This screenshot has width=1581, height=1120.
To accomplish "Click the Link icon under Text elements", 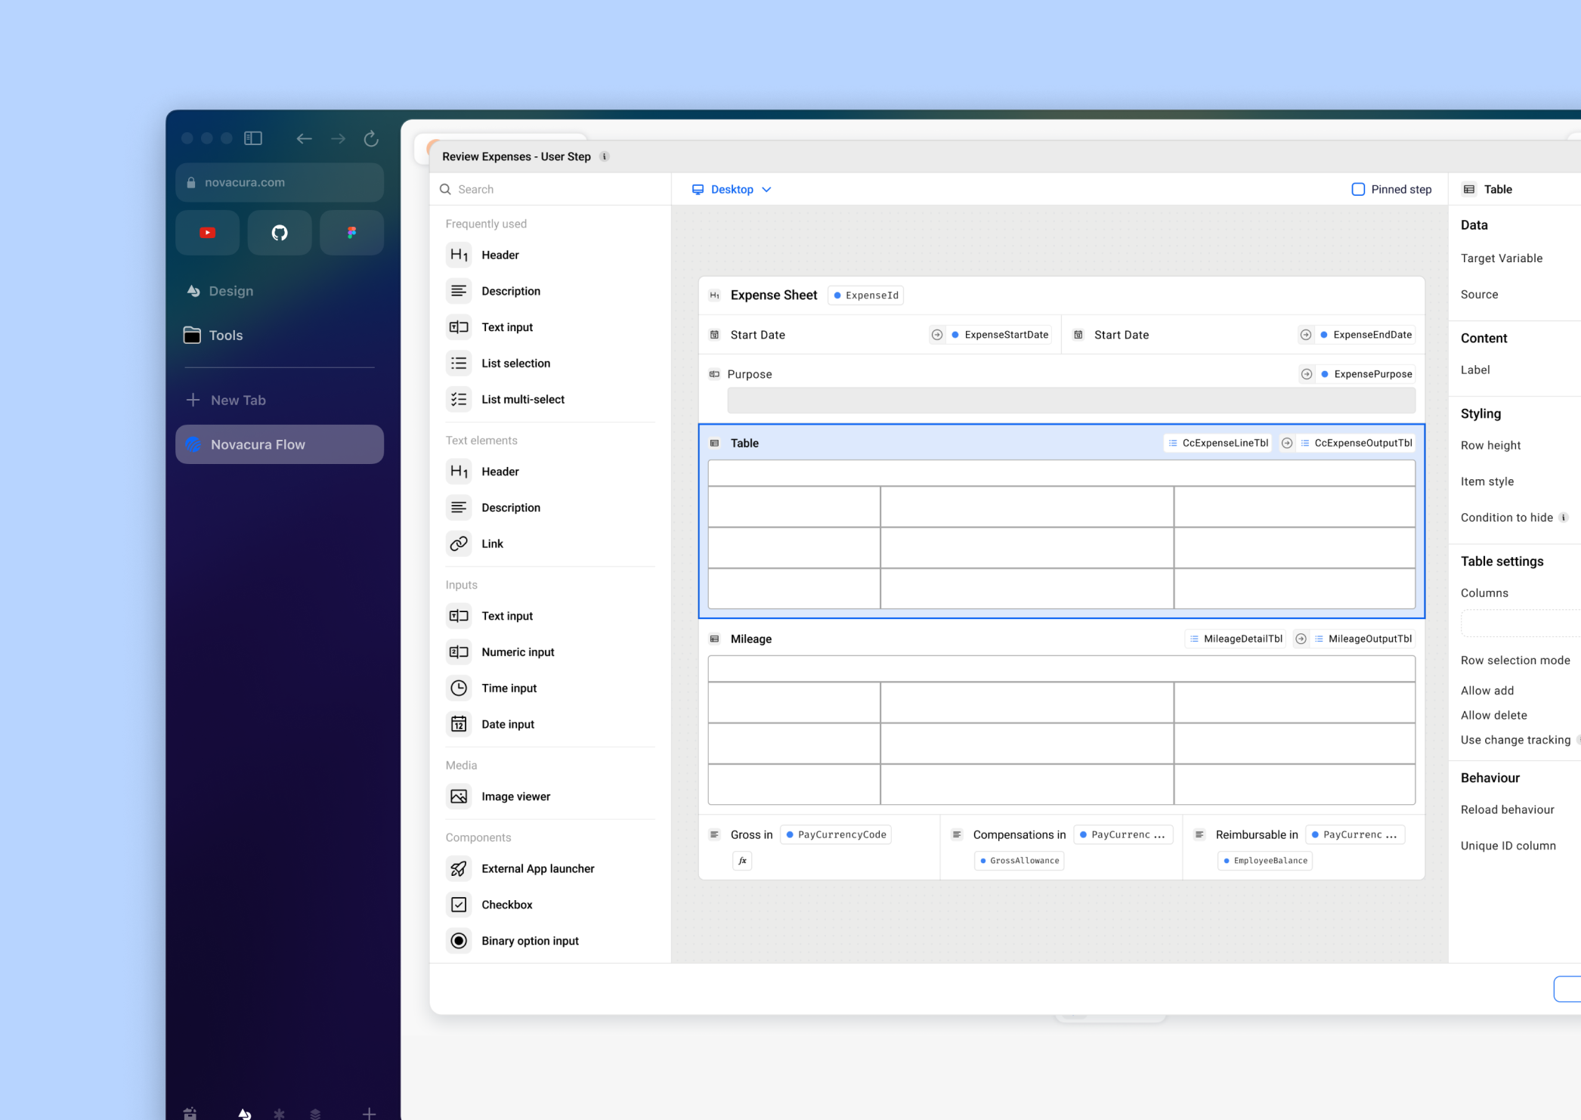I will coord(459,543).
